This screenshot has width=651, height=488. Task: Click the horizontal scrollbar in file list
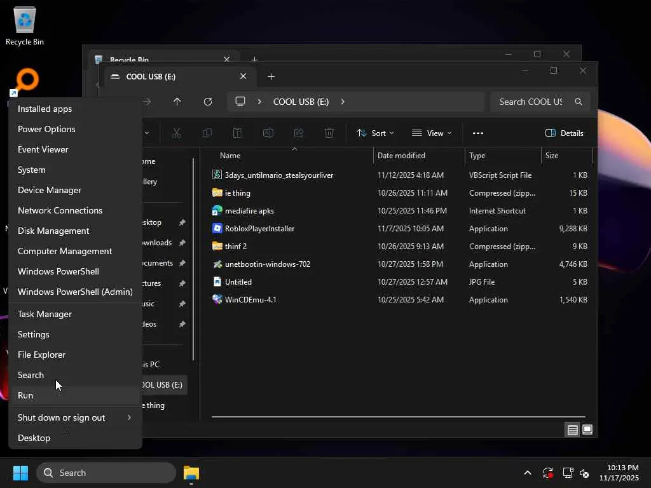tap(399, 417)
